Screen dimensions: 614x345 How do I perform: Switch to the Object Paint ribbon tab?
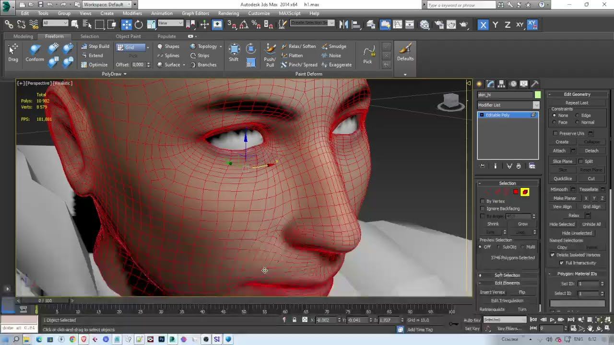pyautogui.click(x=128, y=36)
